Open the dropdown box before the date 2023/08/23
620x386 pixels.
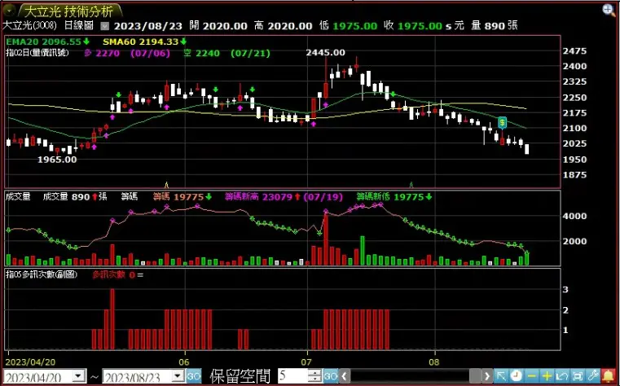point(104,27)
